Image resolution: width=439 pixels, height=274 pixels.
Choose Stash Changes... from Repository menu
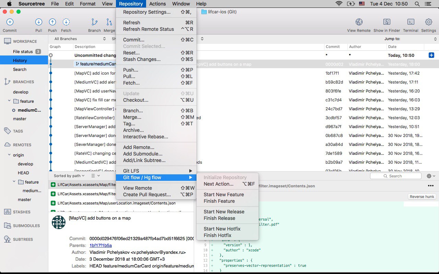click(156, 59)
